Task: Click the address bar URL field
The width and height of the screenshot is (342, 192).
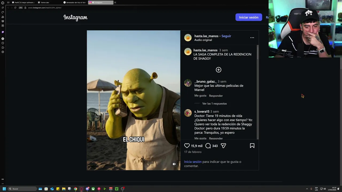Action: pyautogui.click(x=45, y=8)
